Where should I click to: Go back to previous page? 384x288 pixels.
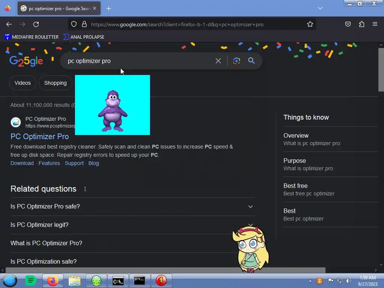tap(9, 24)
